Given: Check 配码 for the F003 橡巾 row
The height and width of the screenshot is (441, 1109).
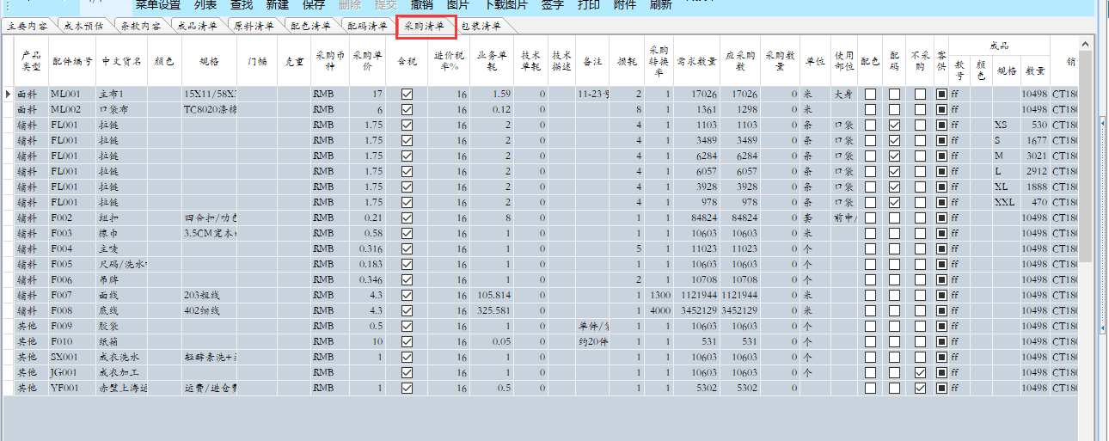Looking at the screenshot, I should coord(895,233).
